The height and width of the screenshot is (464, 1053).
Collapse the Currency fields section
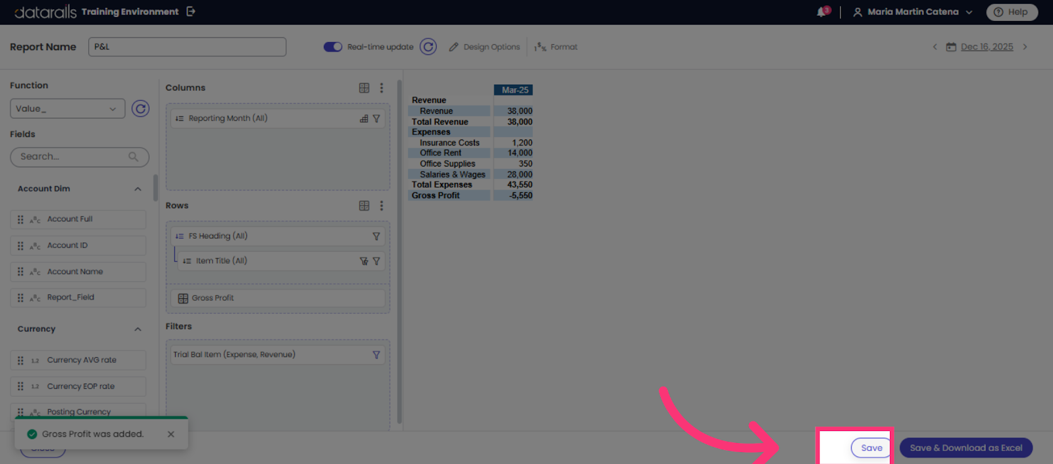[138, 329]
